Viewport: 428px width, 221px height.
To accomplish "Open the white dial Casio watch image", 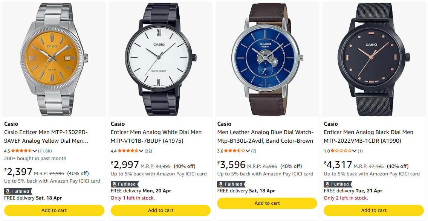I will [x=161, y=59].
